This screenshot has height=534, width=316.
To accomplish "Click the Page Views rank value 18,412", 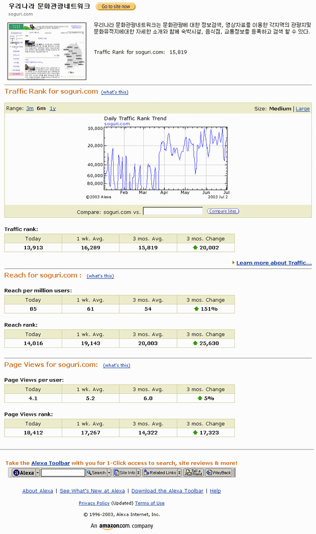I will tap(33, 433).
